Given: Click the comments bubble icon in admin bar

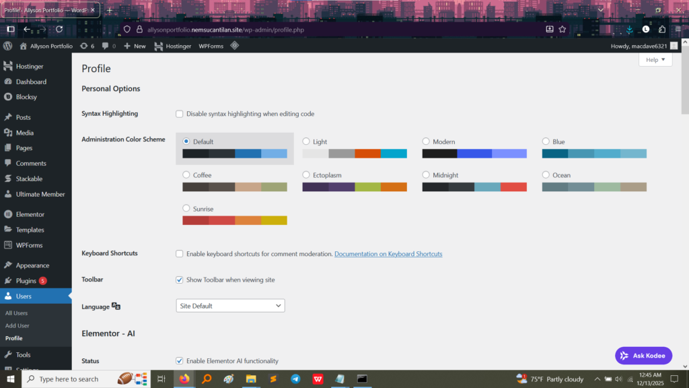Looking at the screenshot, I should point(109,46).
